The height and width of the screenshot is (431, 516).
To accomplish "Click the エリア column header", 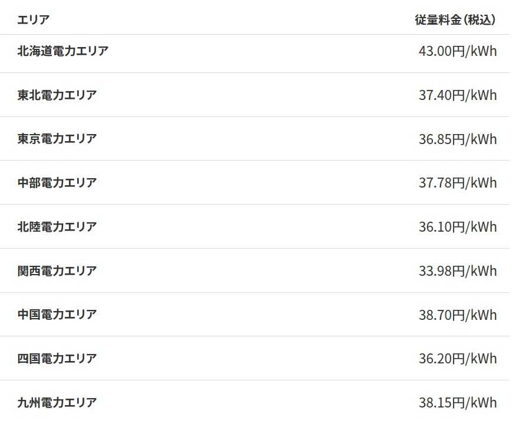I will [33, 20].
